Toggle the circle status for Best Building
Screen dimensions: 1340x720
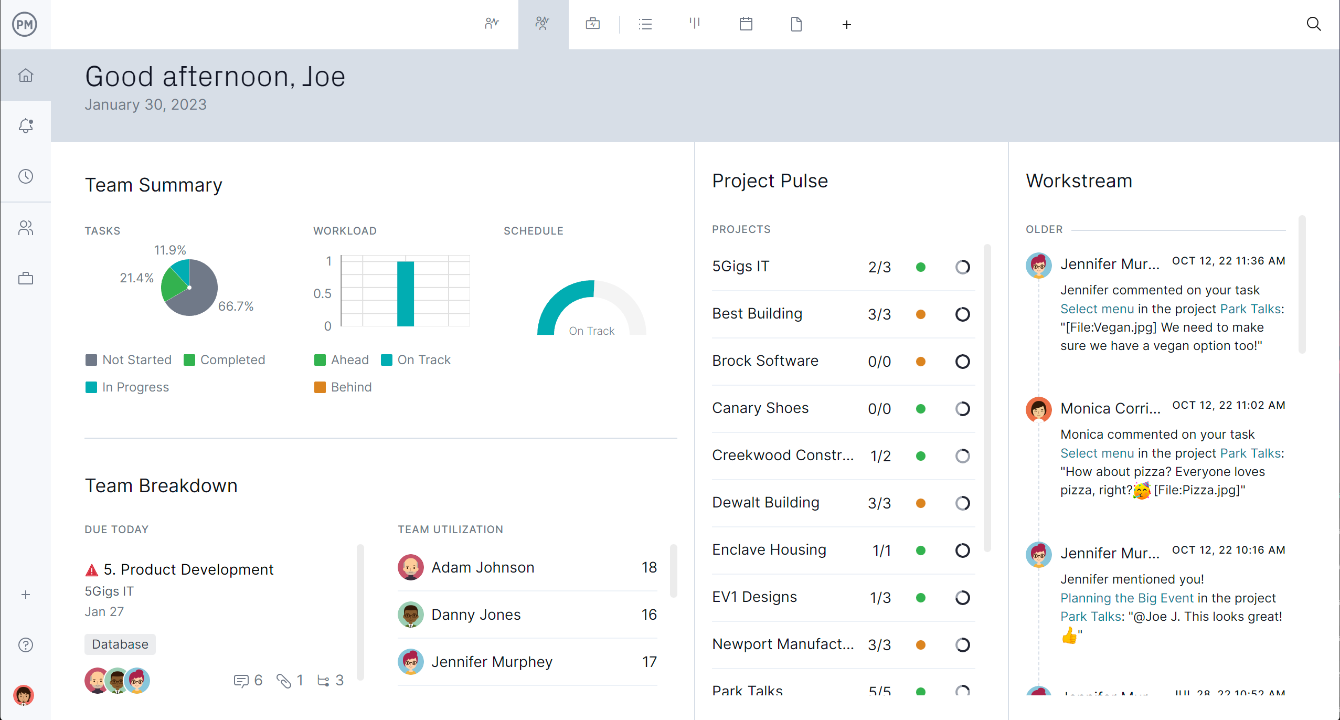point(962,313)
